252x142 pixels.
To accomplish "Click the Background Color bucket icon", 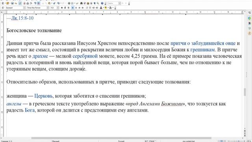I will click(x=111, y=8).
